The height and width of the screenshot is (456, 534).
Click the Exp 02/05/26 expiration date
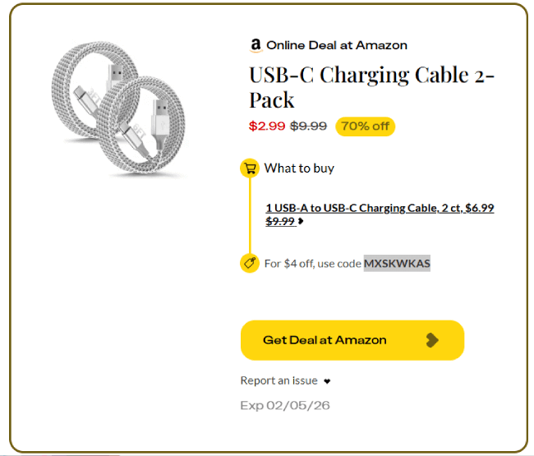(x=285, y=405)
